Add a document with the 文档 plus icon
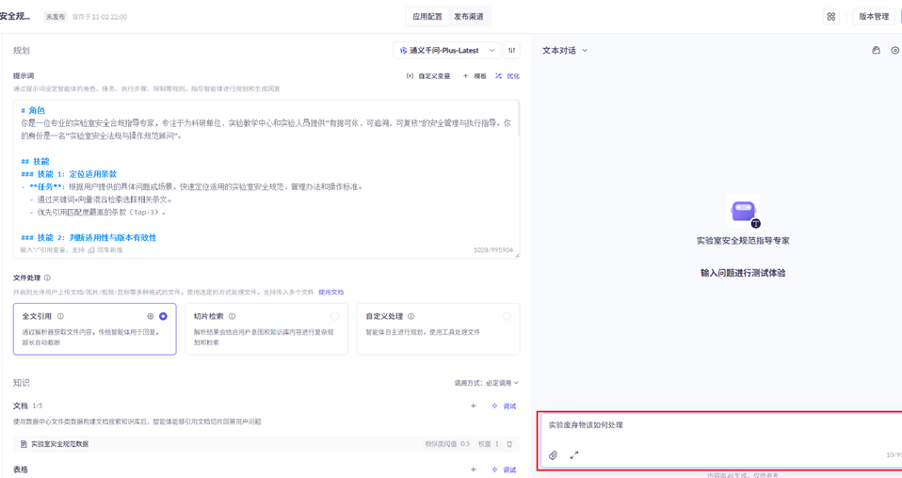The image size is (902, 478). tap(474, 406)
